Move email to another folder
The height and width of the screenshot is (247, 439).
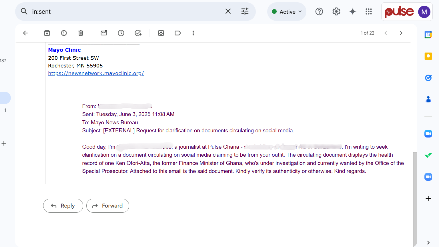pyautogui.click(x=161, y=33)
